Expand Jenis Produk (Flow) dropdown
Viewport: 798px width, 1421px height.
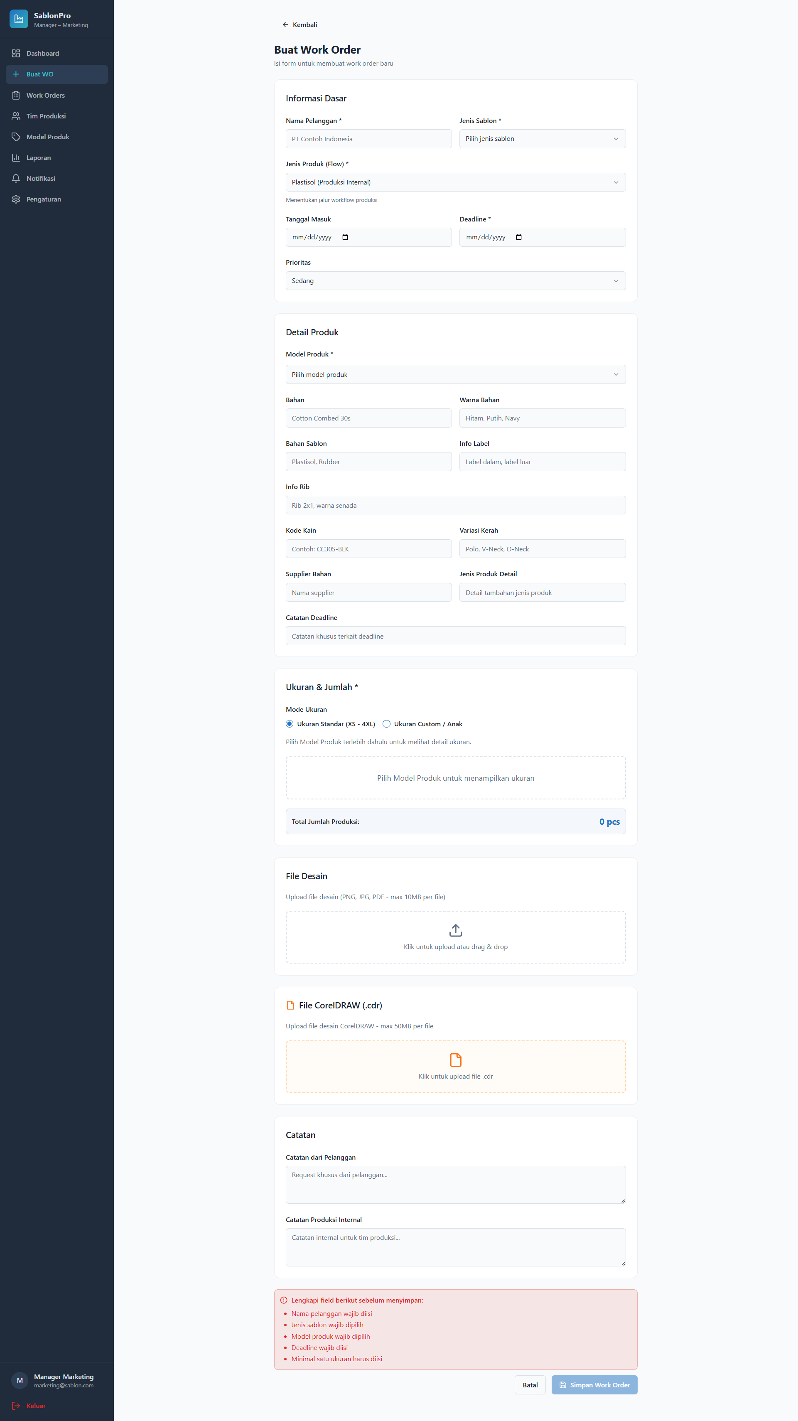(456, 182)
